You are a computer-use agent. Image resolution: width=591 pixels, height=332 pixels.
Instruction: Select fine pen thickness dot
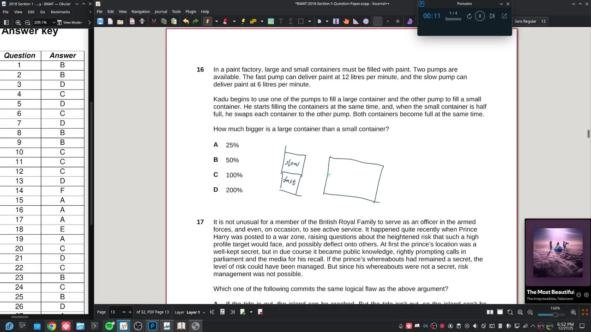click(378, 21)
